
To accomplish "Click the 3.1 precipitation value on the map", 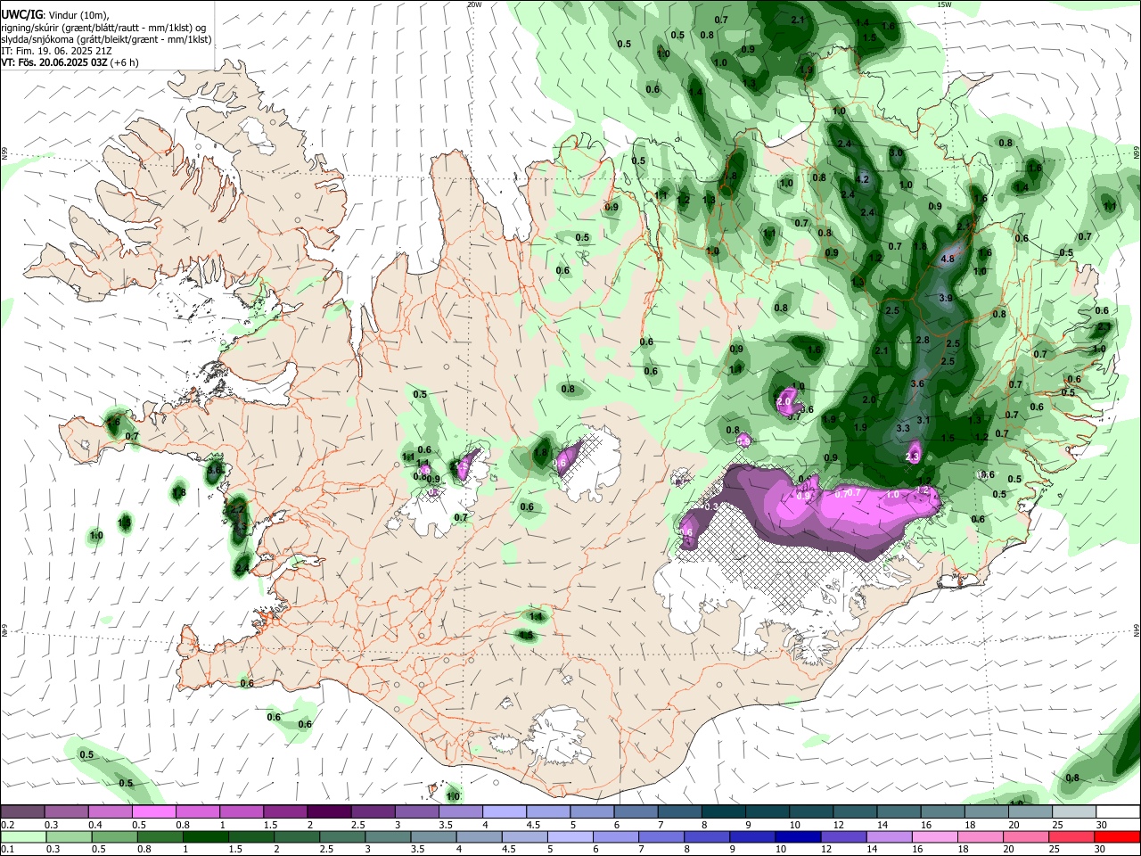I will point(923,420).
